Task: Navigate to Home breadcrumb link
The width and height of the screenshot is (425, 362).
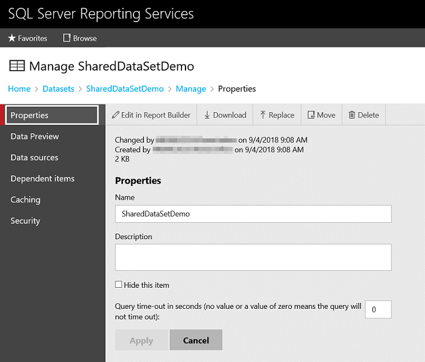Action: point(19,89)
